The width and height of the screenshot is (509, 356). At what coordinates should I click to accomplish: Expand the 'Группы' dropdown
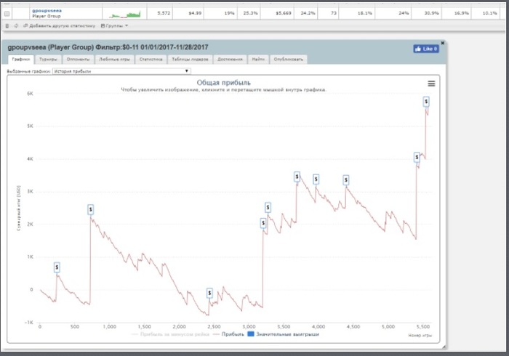tap(114, 25)
